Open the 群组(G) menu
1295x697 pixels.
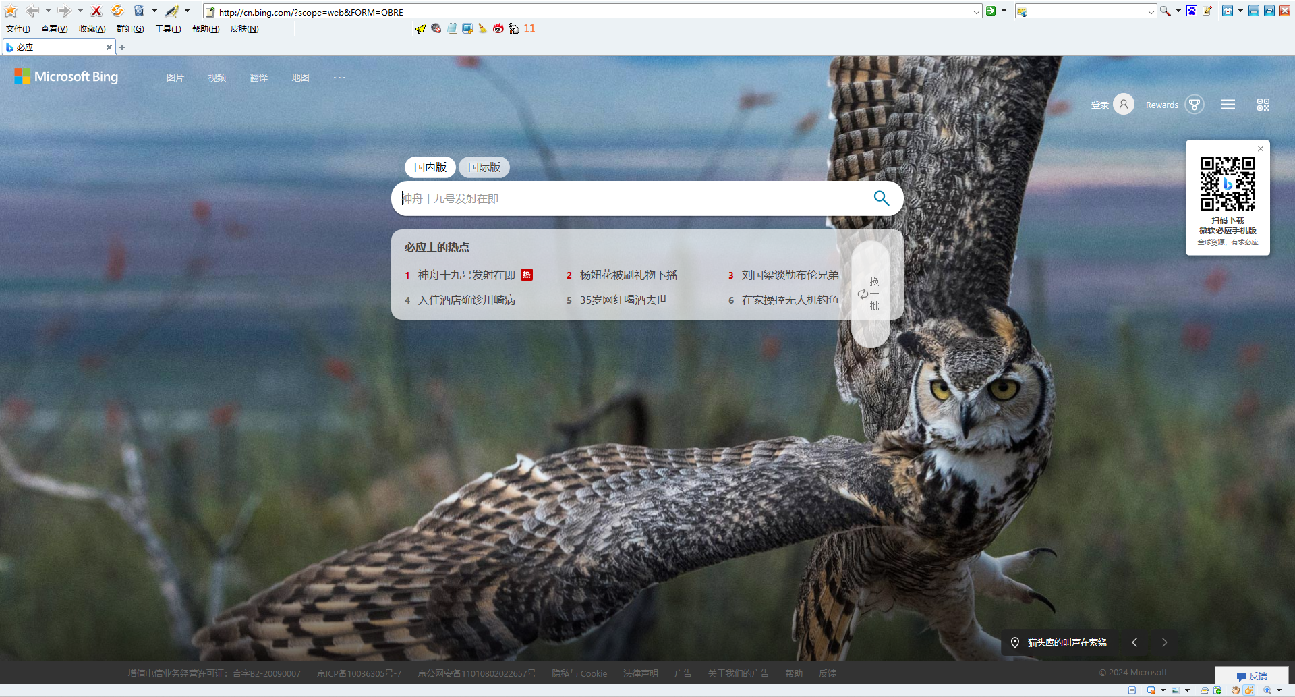point(130,29)
